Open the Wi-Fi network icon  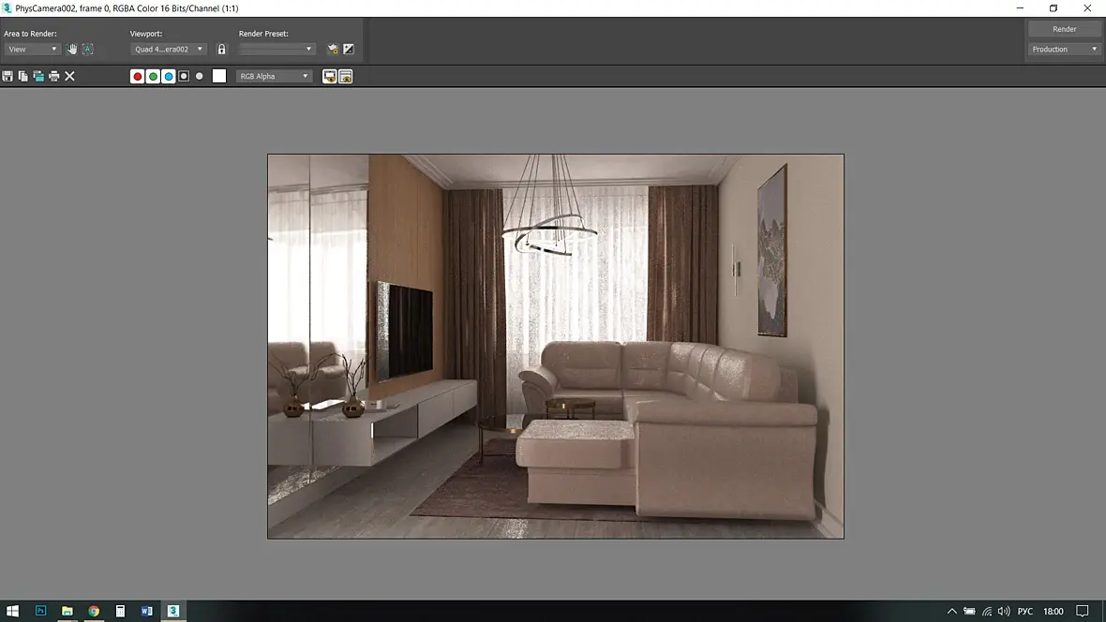pyautogui.click(x=987, y=611)
